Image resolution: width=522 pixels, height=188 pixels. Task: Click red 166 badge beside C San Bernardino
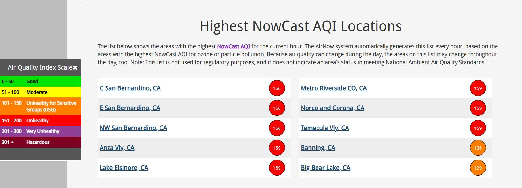tap(277, 88)
